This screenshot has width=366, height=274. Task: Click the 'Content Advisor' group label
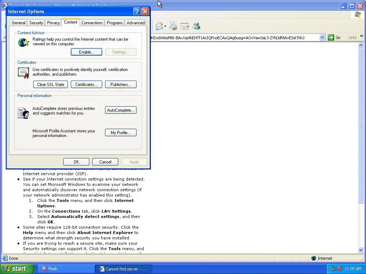click(31, 32)
